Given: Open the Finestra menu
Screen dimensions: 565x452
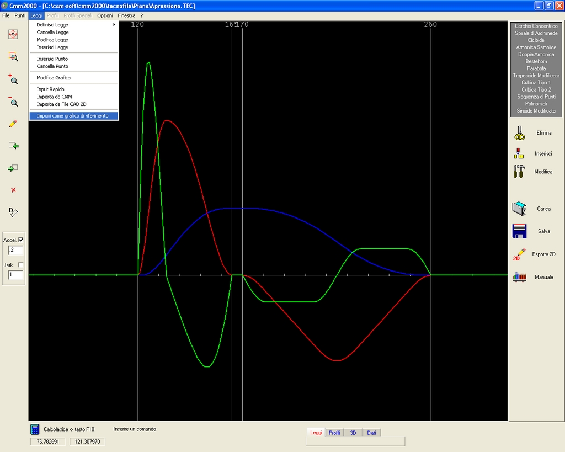Looking at the screenshot, I should point(126,15).
